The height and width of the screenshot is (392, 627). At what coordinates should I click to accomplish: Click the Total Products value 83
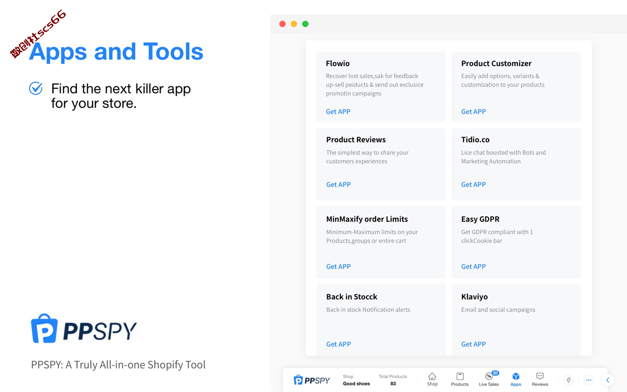[393, 384]
